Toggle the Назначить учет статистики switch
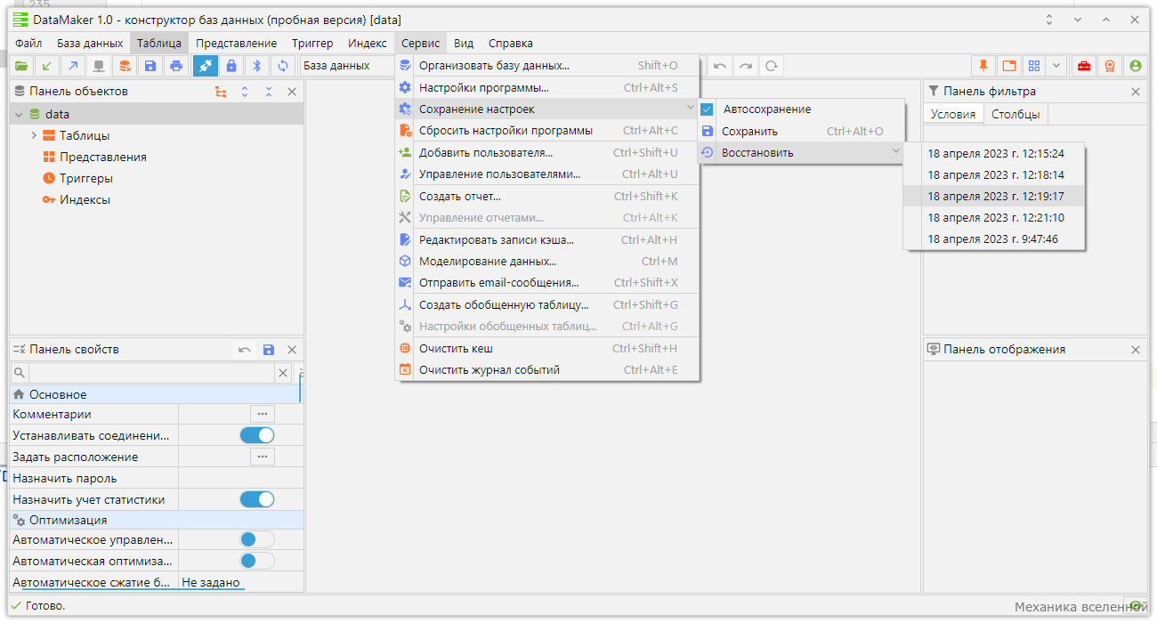 point(257,499)
